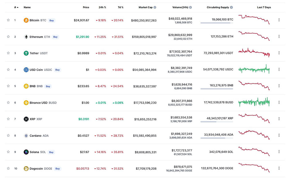Star Dogecoin to add to watchlist
Viewport: 286px width, 178px height.
click(x=8, y=168)
